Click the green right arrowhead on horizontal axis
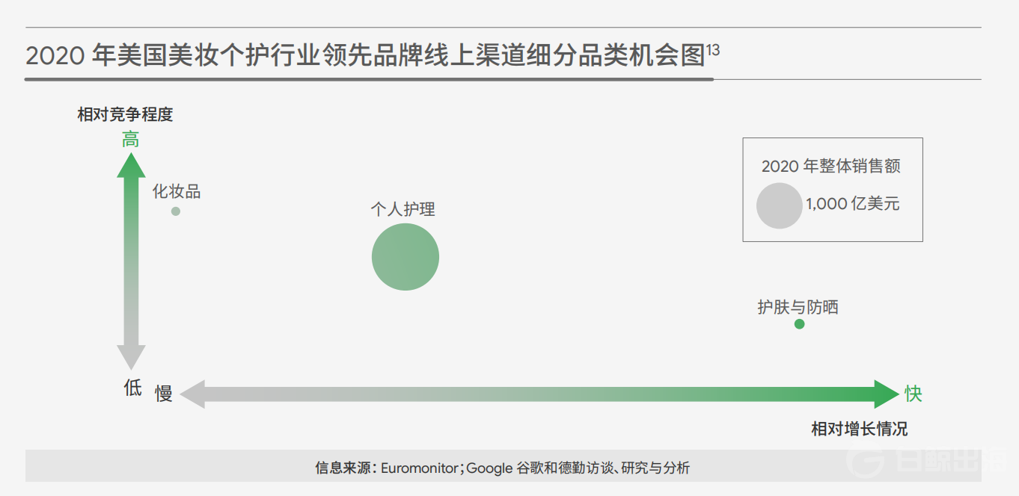The width and height of the screenshot is (1019, 496). [886, 394]
